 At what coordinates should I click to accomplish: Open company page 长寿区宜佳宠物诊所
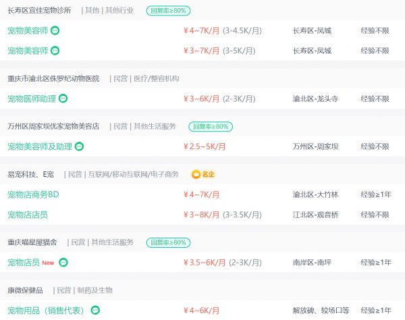(39, 10)
